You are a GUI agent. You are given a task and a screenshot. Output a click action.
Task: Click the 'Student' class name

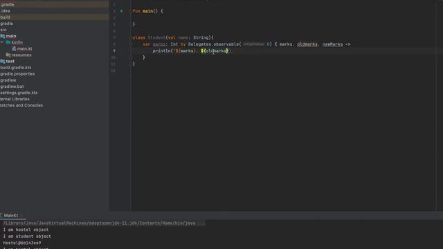pyautogui.click(x=156, y=37)
